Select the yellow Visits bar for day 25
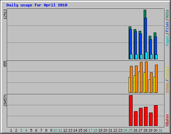 pyautogui.click(x=129, y=85)
